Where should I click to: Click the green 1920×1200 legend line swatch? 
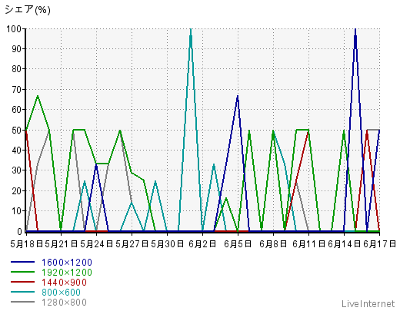coord(22,272)
